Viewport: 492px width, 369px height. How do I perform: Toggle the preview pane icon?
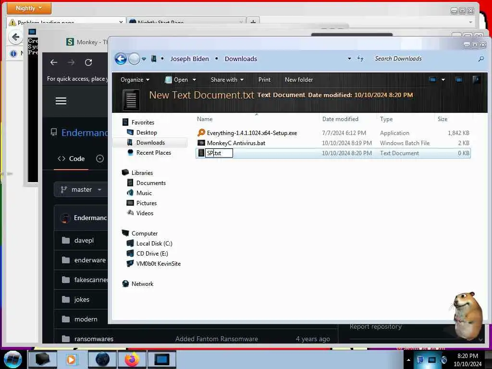[459, 80]
